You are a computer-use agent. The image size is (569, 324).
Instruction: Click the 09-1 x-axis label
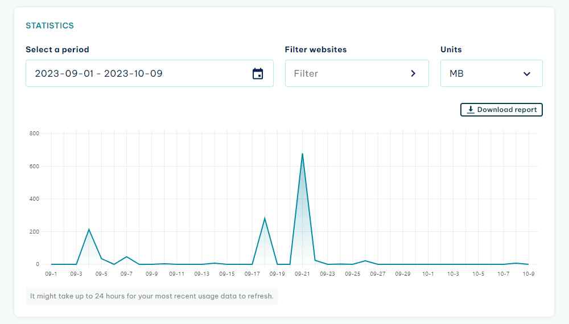51,273
